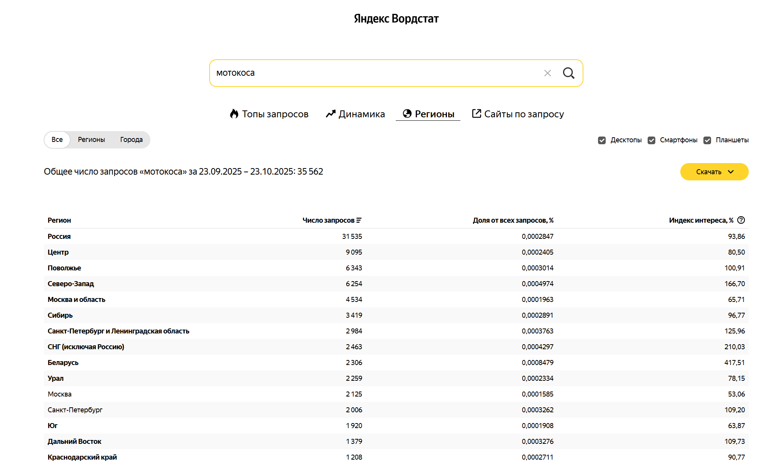Select the Регионы segment filter
The height and width of the screenshot is (465, 778).
[91, 140]
